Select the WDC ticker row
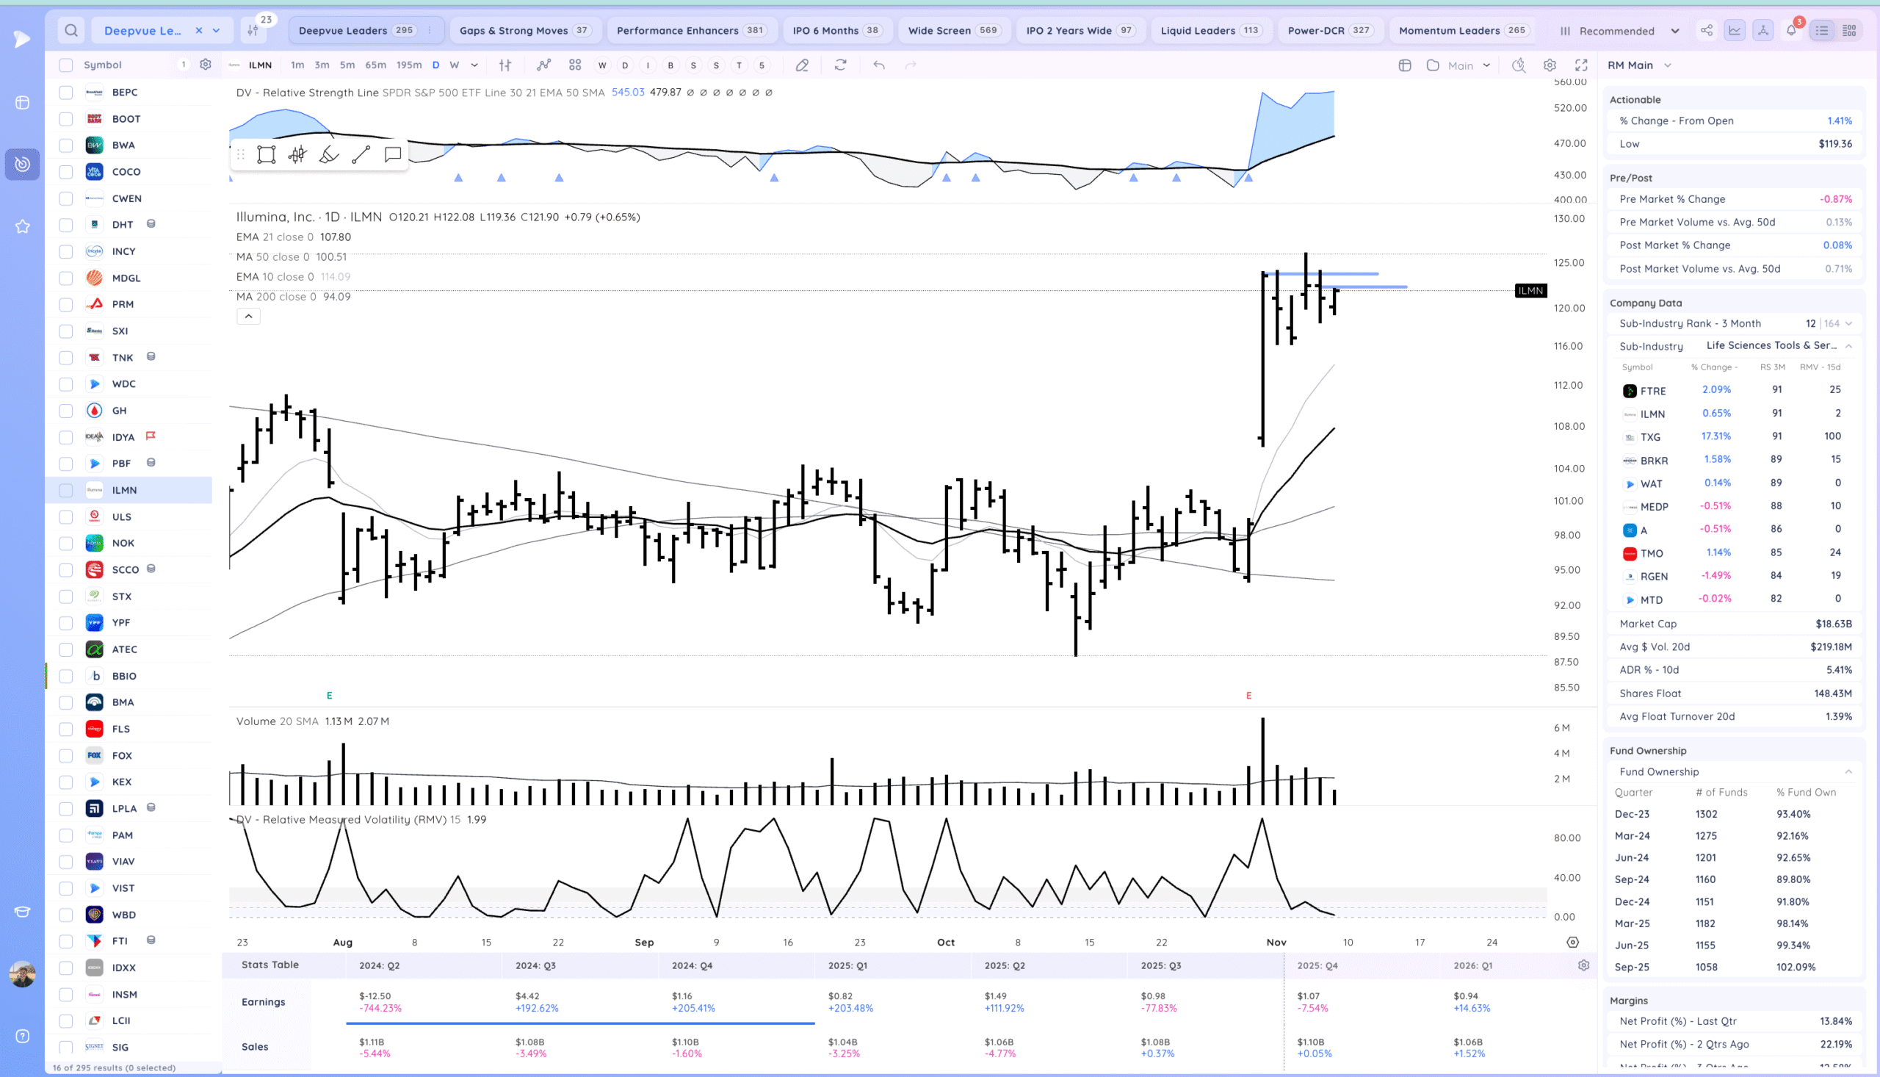This screenshot has width=1880, height=1077. pyautogui.click(x=124, y=384)
